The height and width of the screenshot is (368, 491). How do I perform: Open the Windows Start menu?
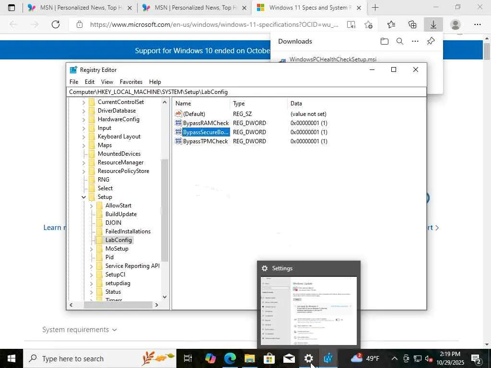[x=12, y=358]
